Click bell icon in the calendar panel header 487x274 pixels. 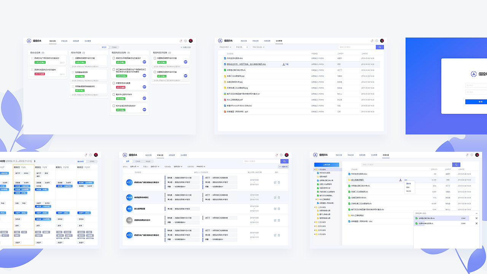point(86,155)
